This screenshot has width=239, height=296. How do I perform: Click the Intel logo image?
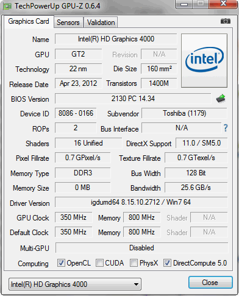coord(204,60)
